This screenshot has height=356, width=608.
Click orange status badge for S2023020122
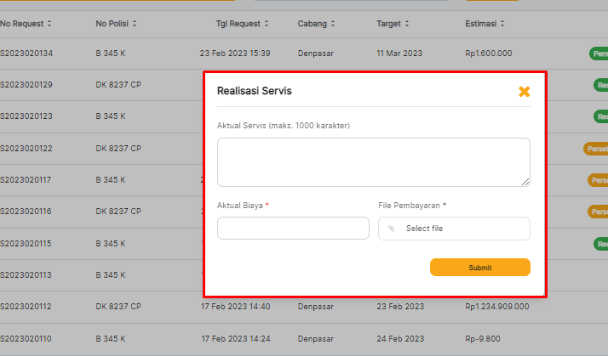[x=595, y=149]
